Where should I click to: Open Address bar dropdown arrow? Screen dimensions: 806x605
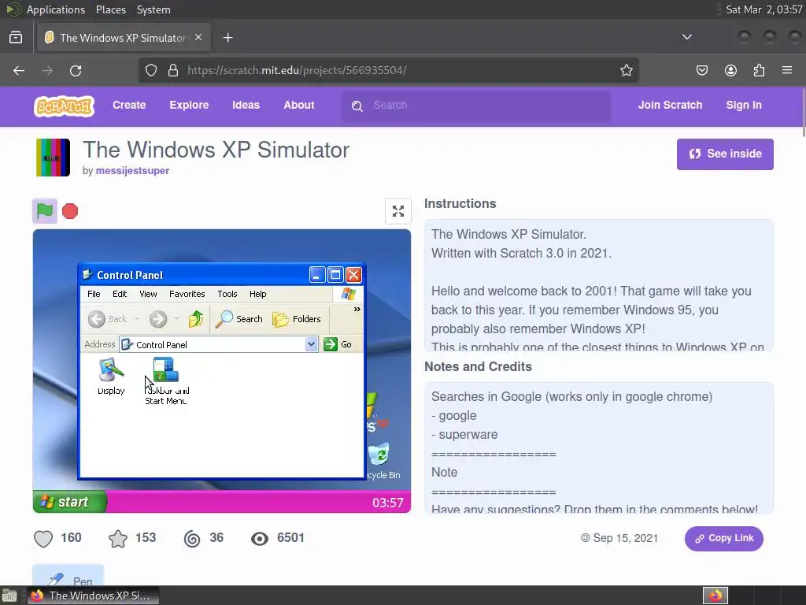point(311,344)
